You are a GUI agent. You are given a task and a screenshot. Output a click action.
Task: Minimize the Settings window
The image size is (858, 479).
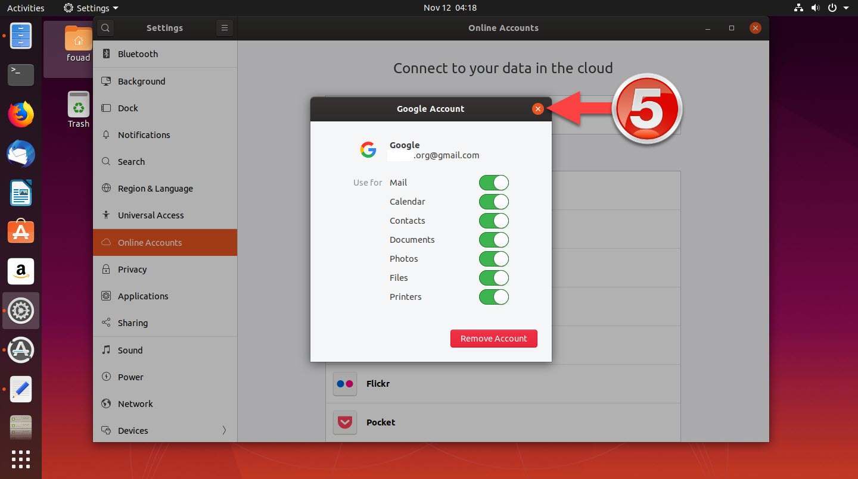tap(707, 28)
